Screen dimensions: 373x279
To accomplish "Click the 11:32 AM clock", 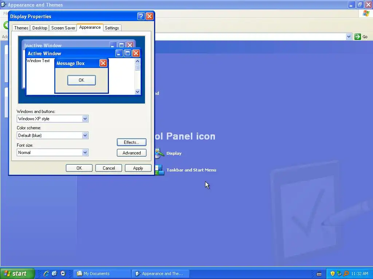I will (x=360, y=274).
